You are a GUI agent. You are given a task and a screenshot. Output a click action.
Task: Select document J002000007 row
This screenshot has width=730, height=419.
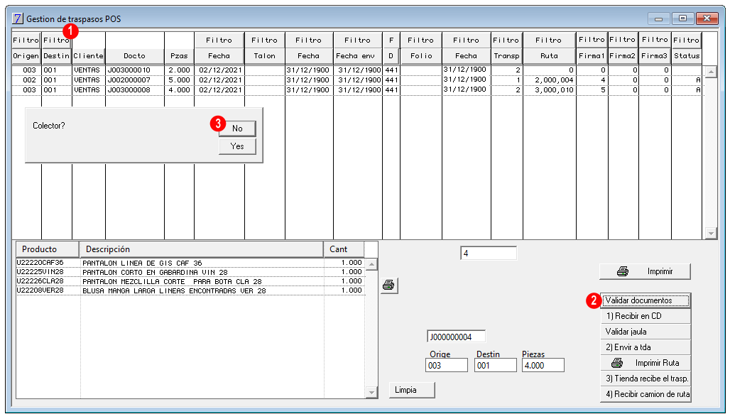click(x=358, y=80)
